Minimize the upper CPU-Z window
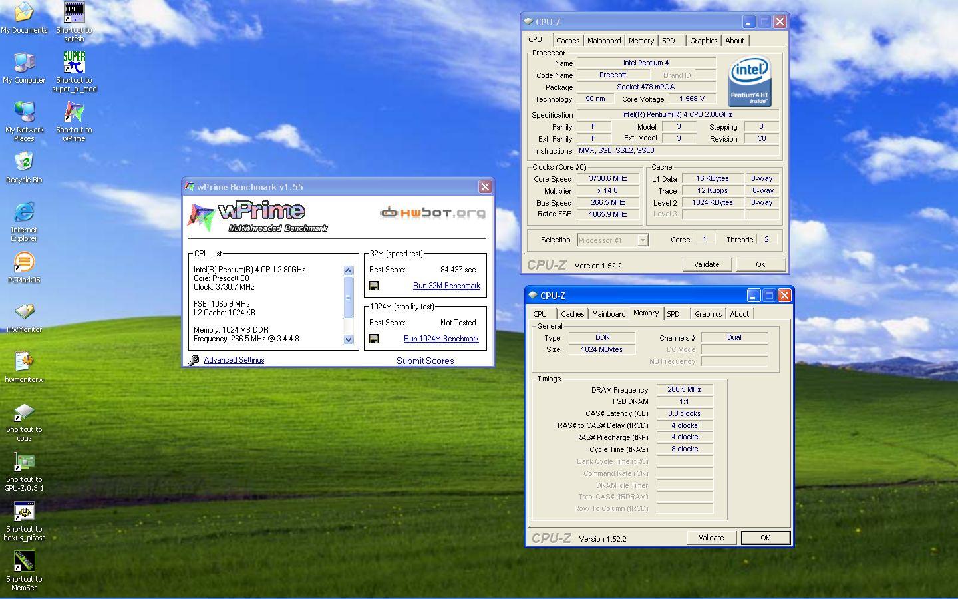Viewport: 958px width, 599px height. [x=749, y=21]
